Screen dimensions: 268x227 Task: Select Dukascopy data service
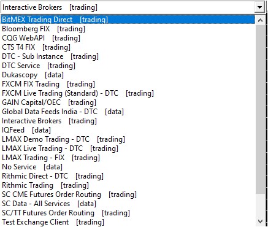(128, 75)
